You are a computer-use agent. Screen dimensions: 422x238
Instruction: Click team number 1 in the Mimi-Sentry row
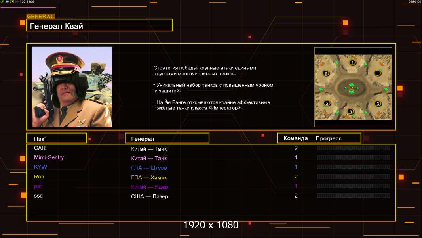pos(296,157)
